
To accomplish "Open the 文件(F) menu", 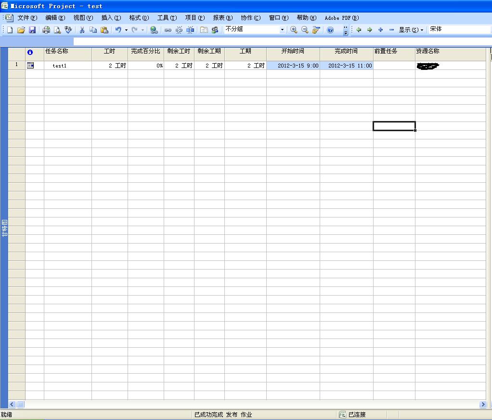I will [27, 18].
